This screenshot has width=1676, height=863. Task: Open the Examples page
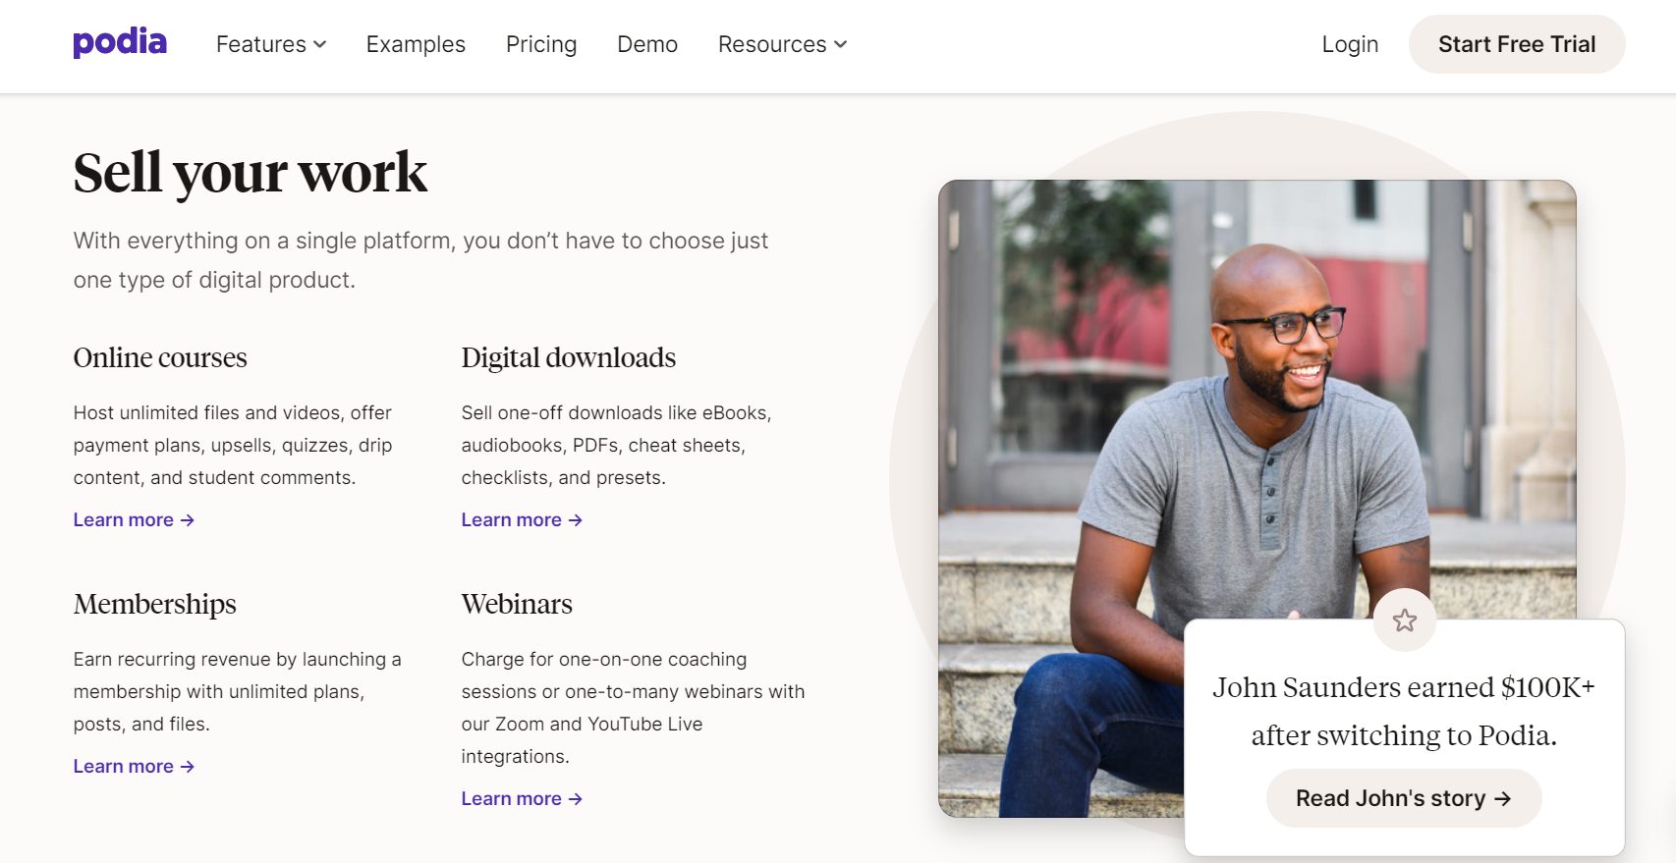click(x=416, y=44)
